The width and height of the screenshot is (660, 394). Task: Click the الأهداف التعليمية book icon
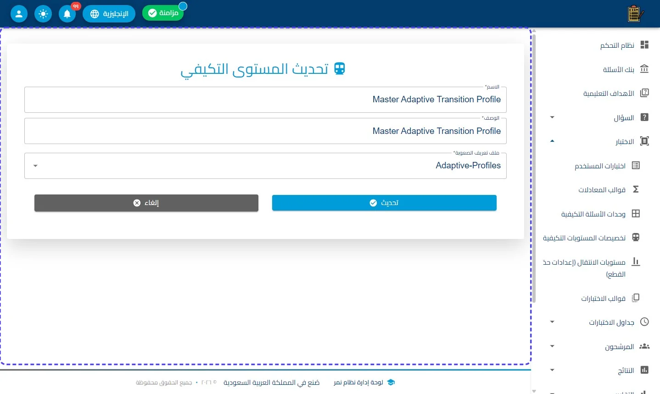644,93
